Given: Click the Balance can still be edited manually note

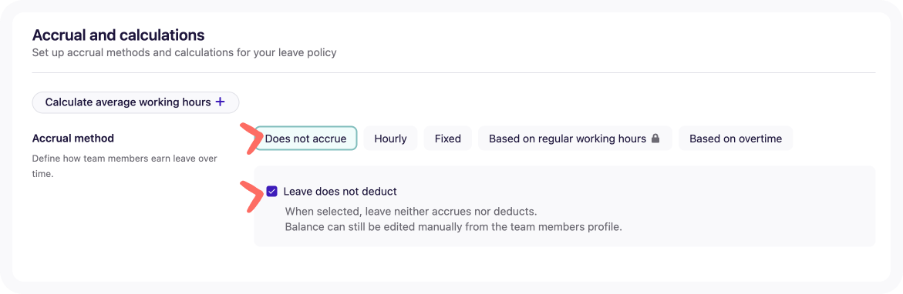Looking at the screenshot, I should (x=453, y=226).
